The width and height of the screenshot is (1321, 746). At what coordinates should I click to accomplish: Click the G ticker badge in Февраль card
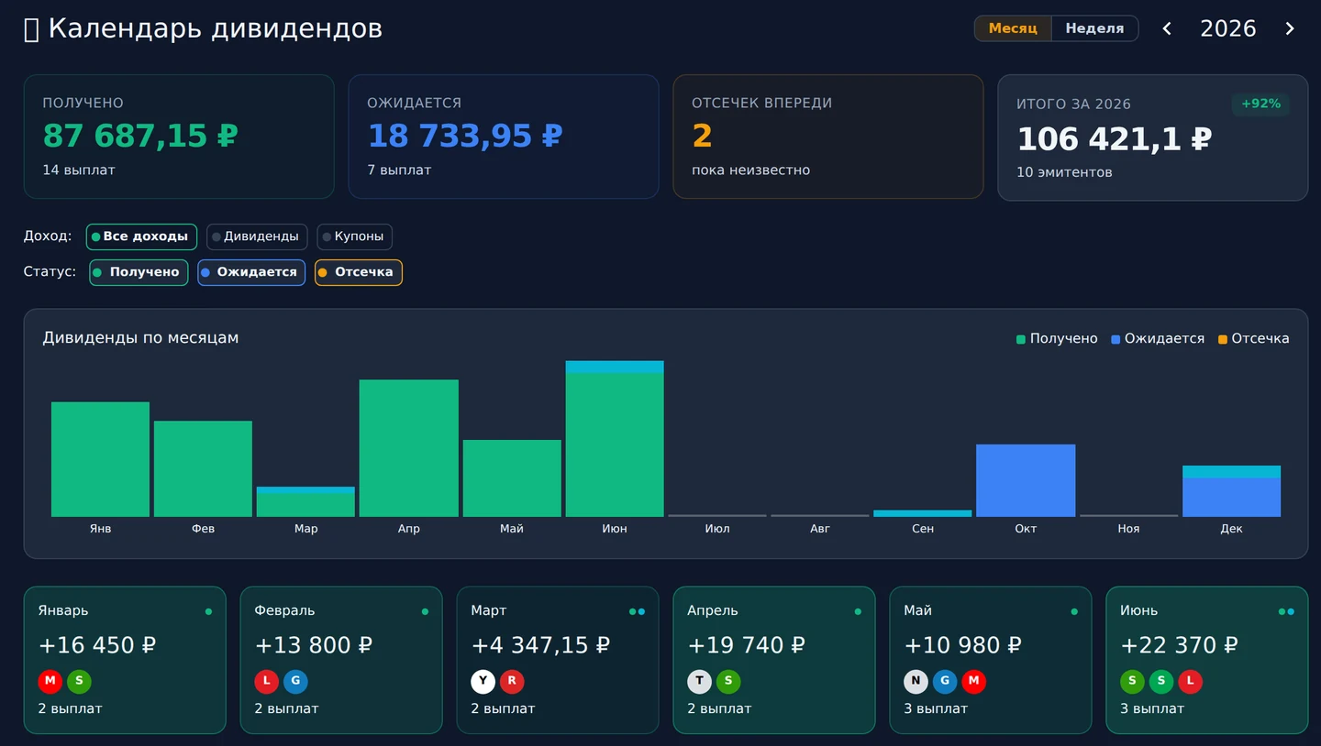point(295,681)
